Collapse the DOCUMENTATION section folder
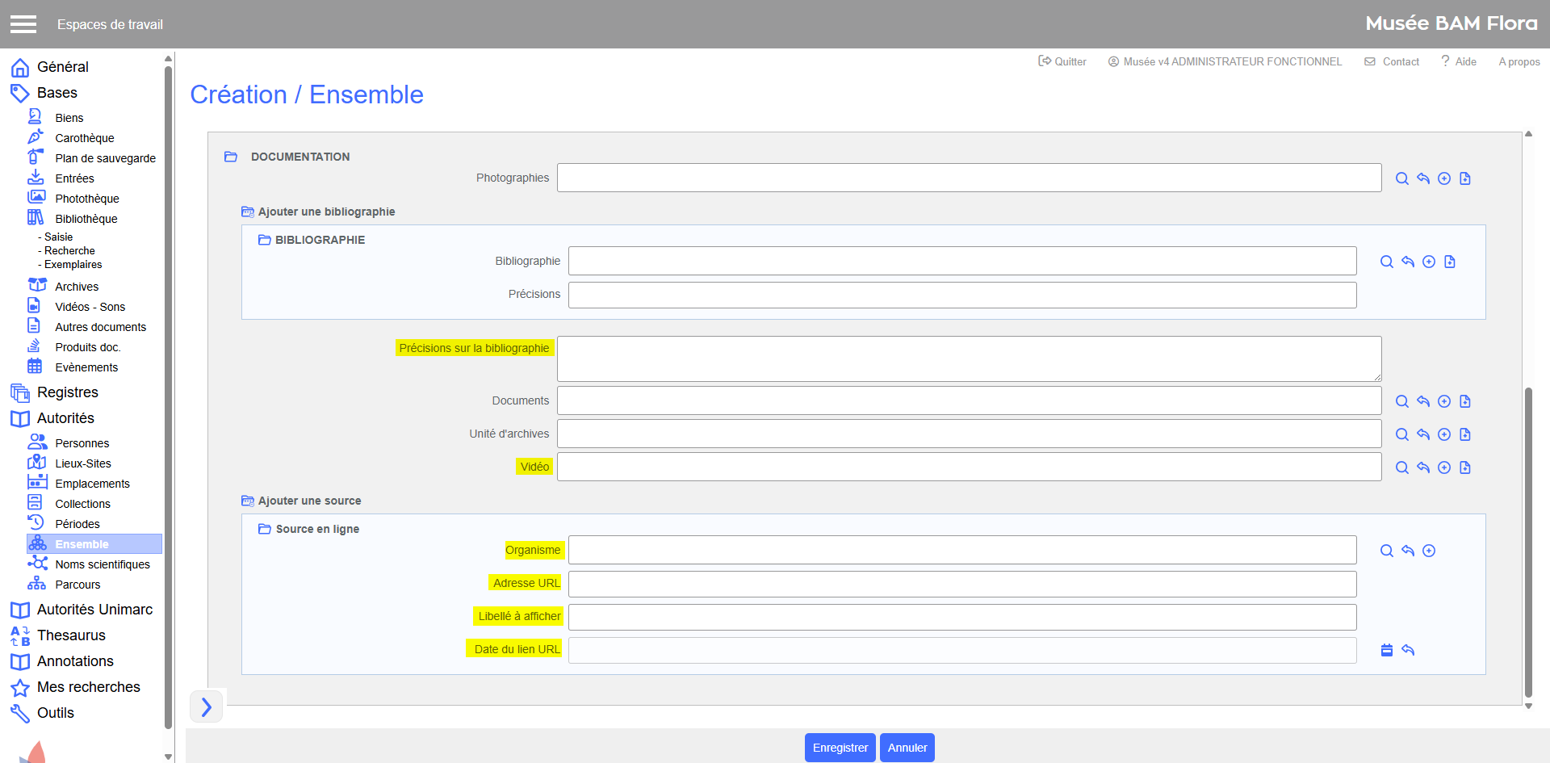This screenshot has width=1550, height=763. point(231,157)
